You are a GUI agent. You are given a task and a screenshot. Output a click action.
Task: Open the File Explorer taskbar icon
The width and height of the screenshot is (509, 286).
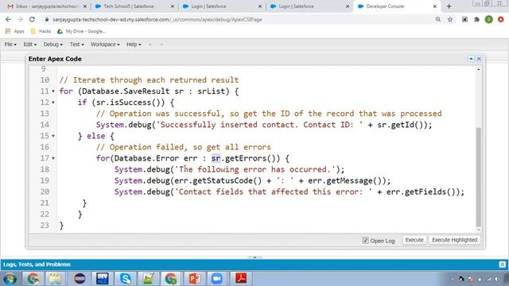point(55,279)
